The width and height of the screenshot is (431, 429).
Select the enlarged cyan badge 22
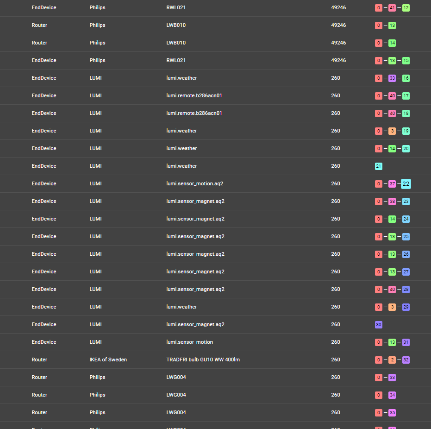click(x=406, y=184)
